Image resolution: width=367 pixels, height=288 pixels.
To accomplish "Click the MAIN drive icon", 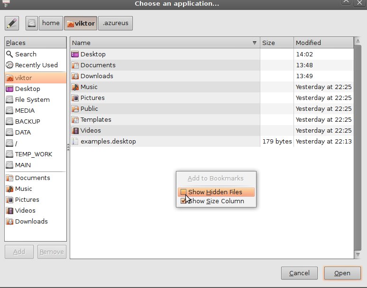I will (9, 165).
